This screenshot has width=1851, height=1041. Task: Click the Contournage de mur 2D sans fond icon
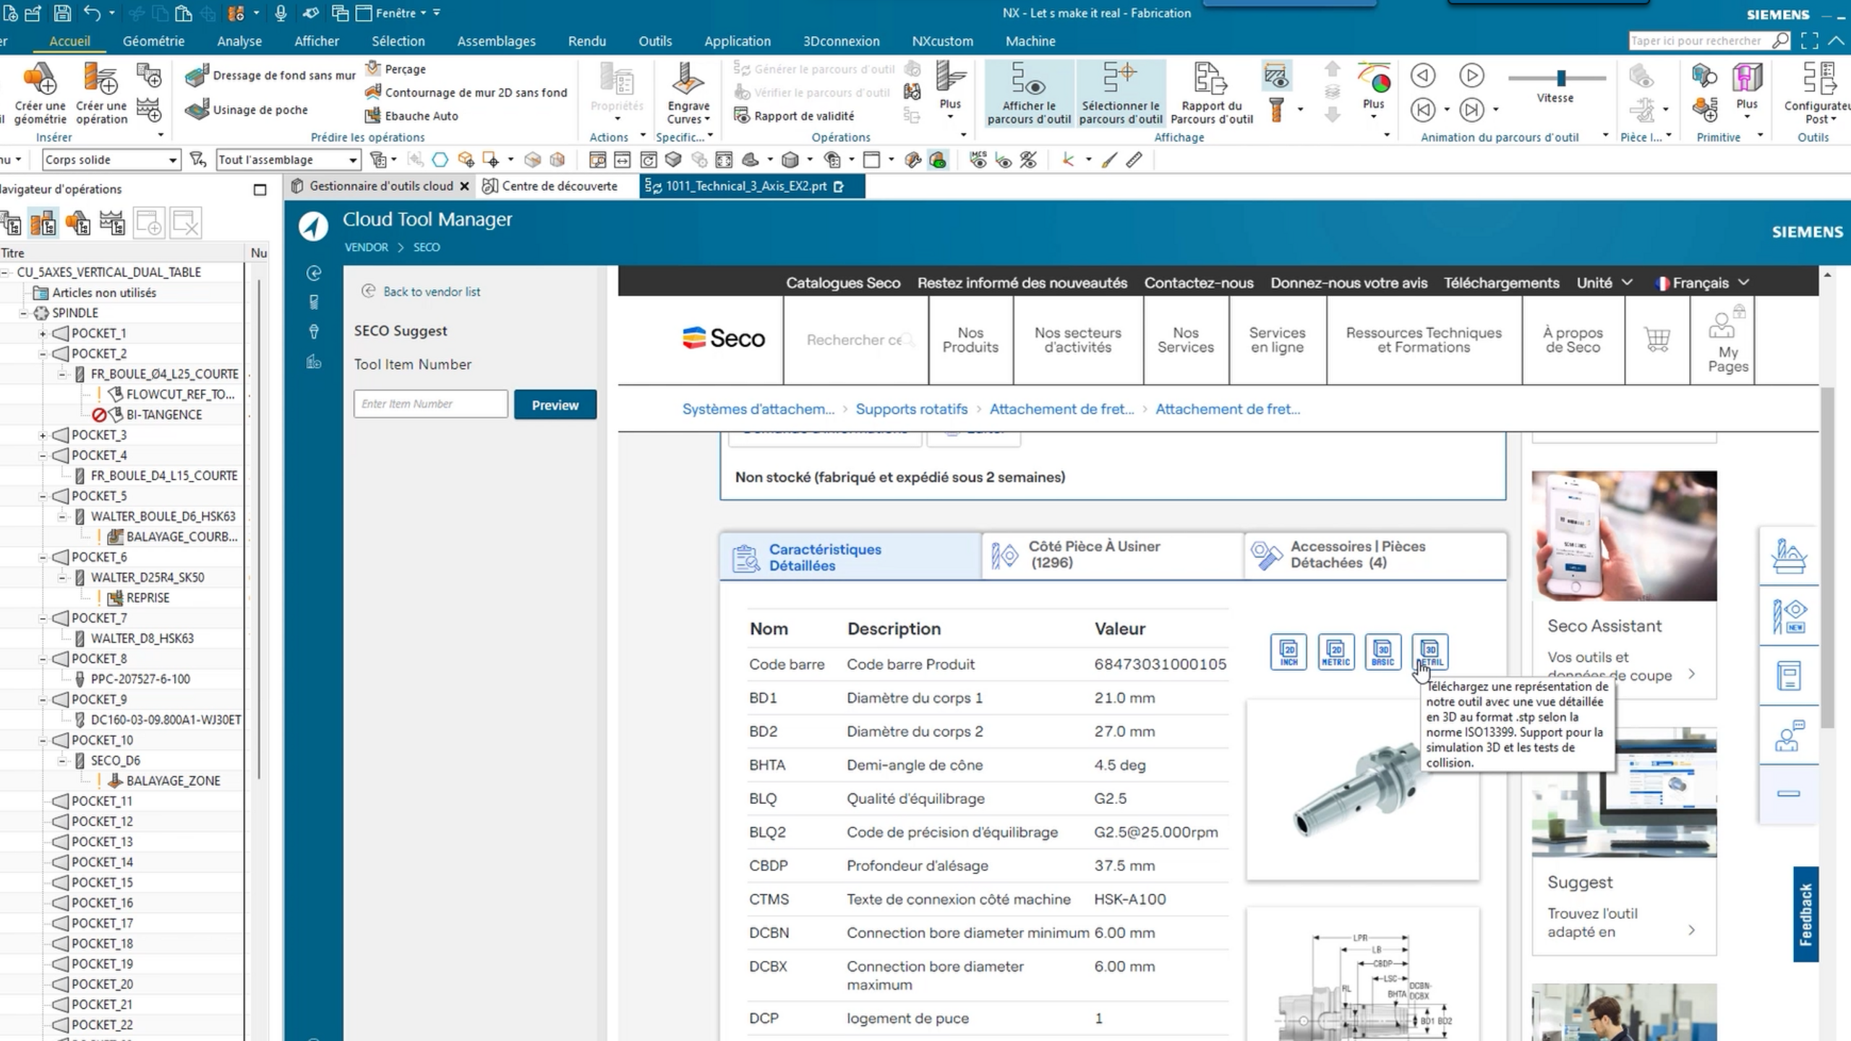pos(373,93)
